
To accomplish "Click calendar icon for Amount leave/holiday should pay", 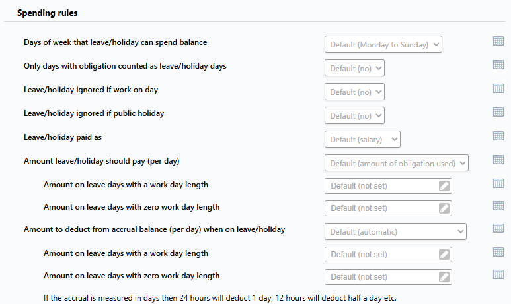I will (498, 160).
